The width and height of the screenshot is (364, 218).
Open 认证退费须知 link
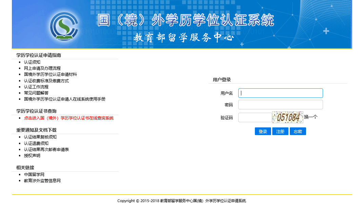36,143
